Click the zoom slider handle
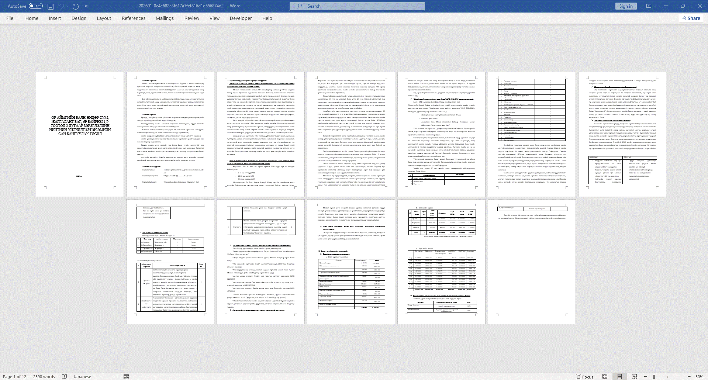 click(654, 377)
